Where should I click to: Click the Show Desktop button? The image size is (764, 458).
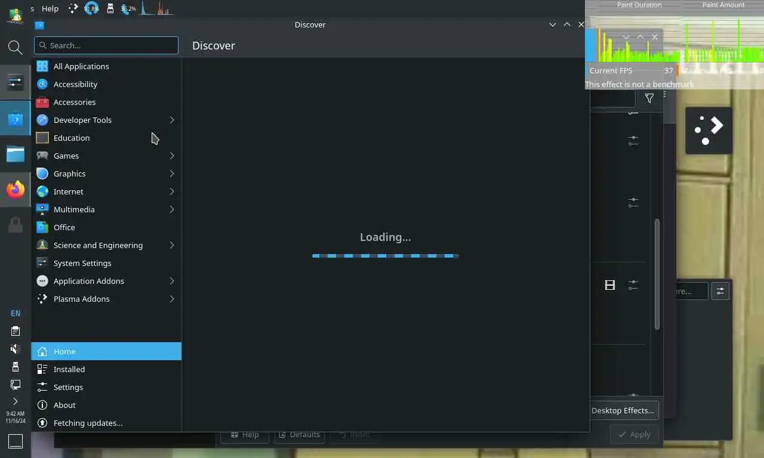[16, 441]
